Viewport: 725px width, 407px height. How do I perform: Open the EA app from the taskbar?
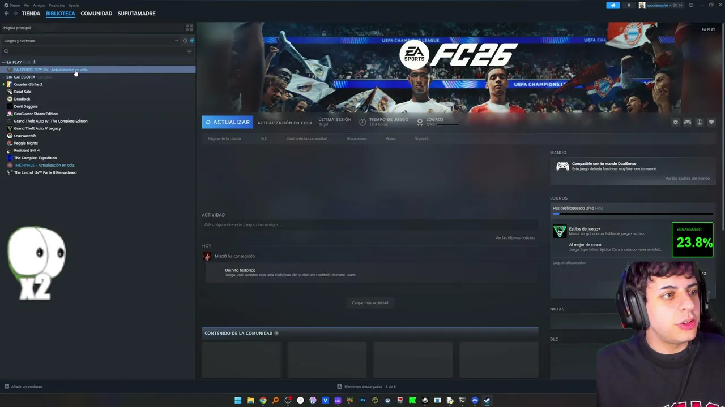[475, 401]
